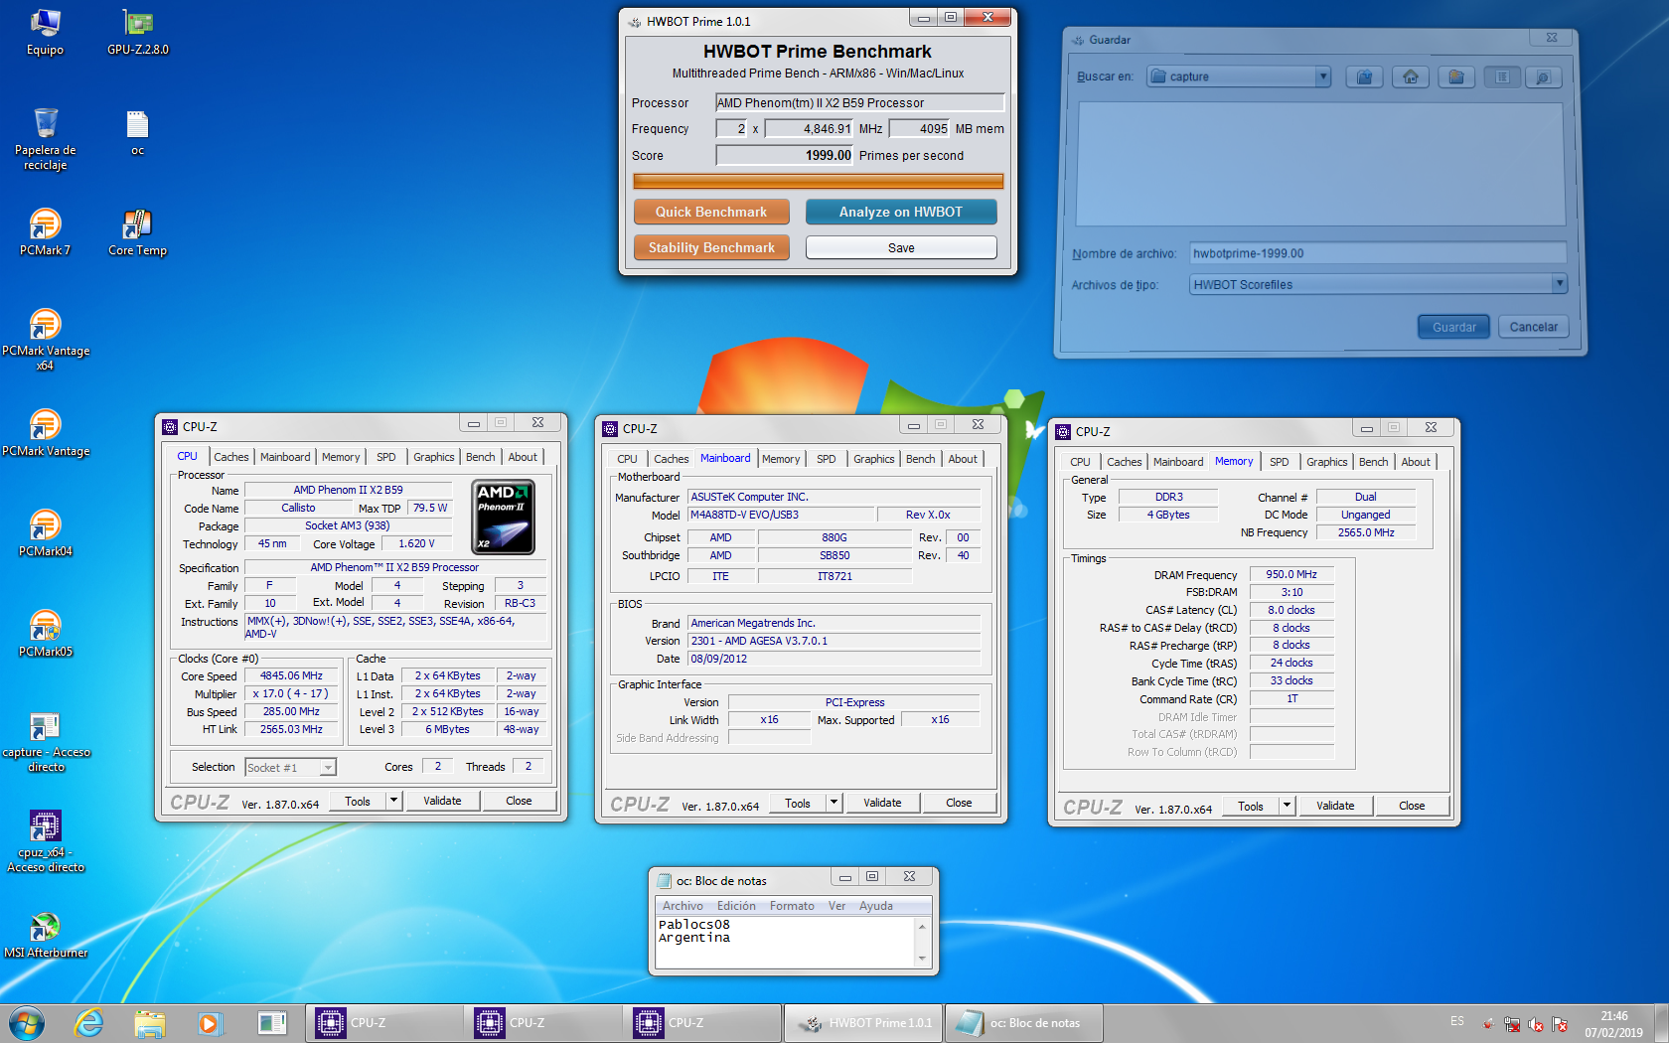The height and width of the screenshot is (1043, 1669).
Task: Open Graphics tab in the Memory CPU-Z window
Action: [x=1326, y=462]
